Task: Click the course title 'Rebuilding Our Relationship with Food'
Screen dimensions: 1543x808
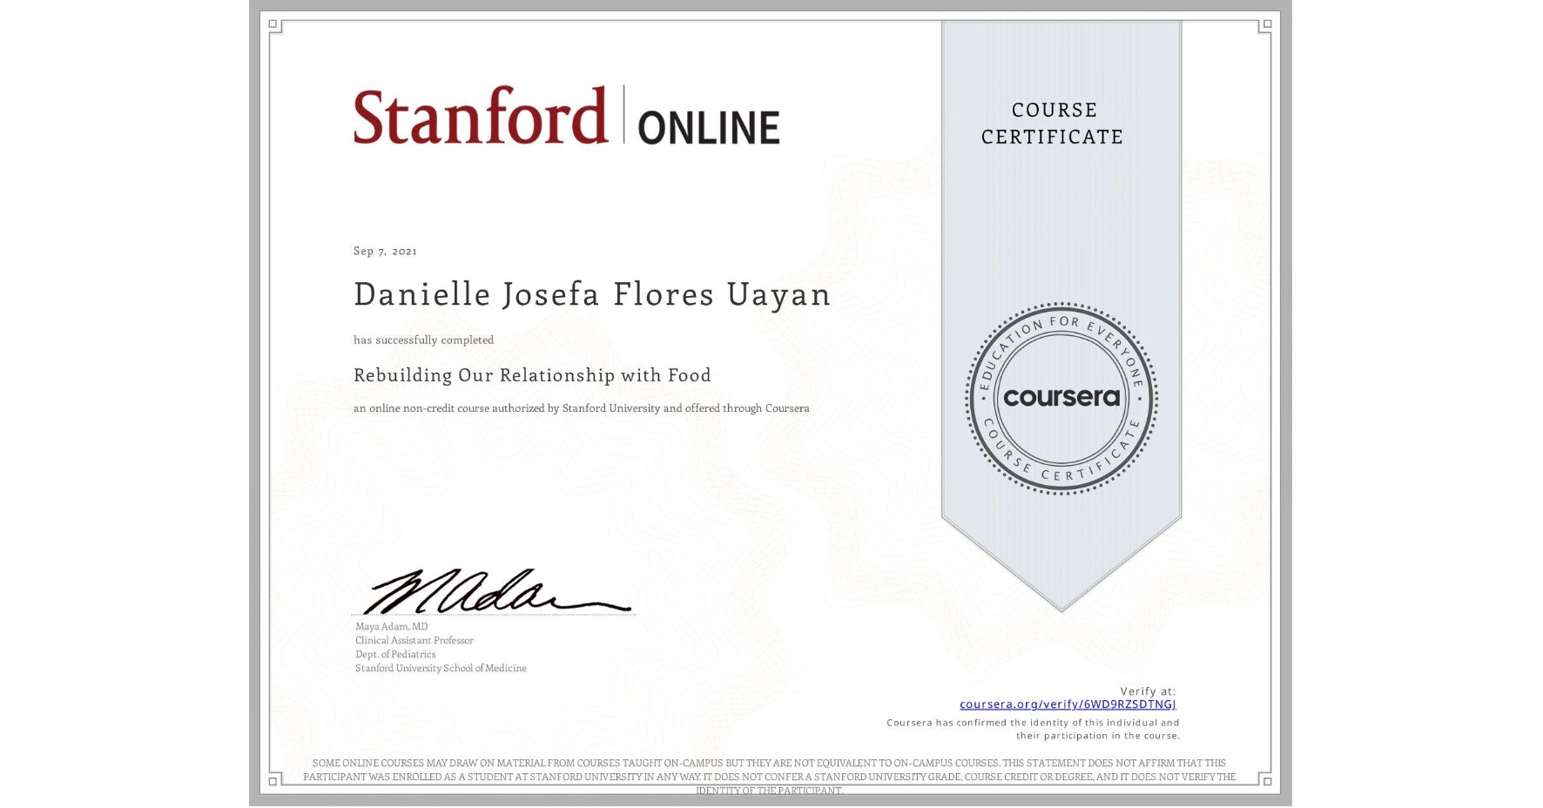Action: (531, 375)
